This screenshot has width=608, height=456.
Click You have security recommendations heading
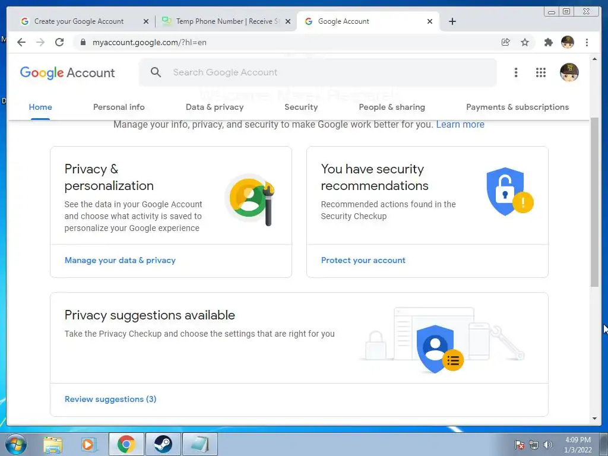(375, 177)
